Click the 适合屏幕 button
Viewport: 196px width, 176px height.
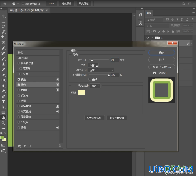pyautogui.click(x=66, y=4)
